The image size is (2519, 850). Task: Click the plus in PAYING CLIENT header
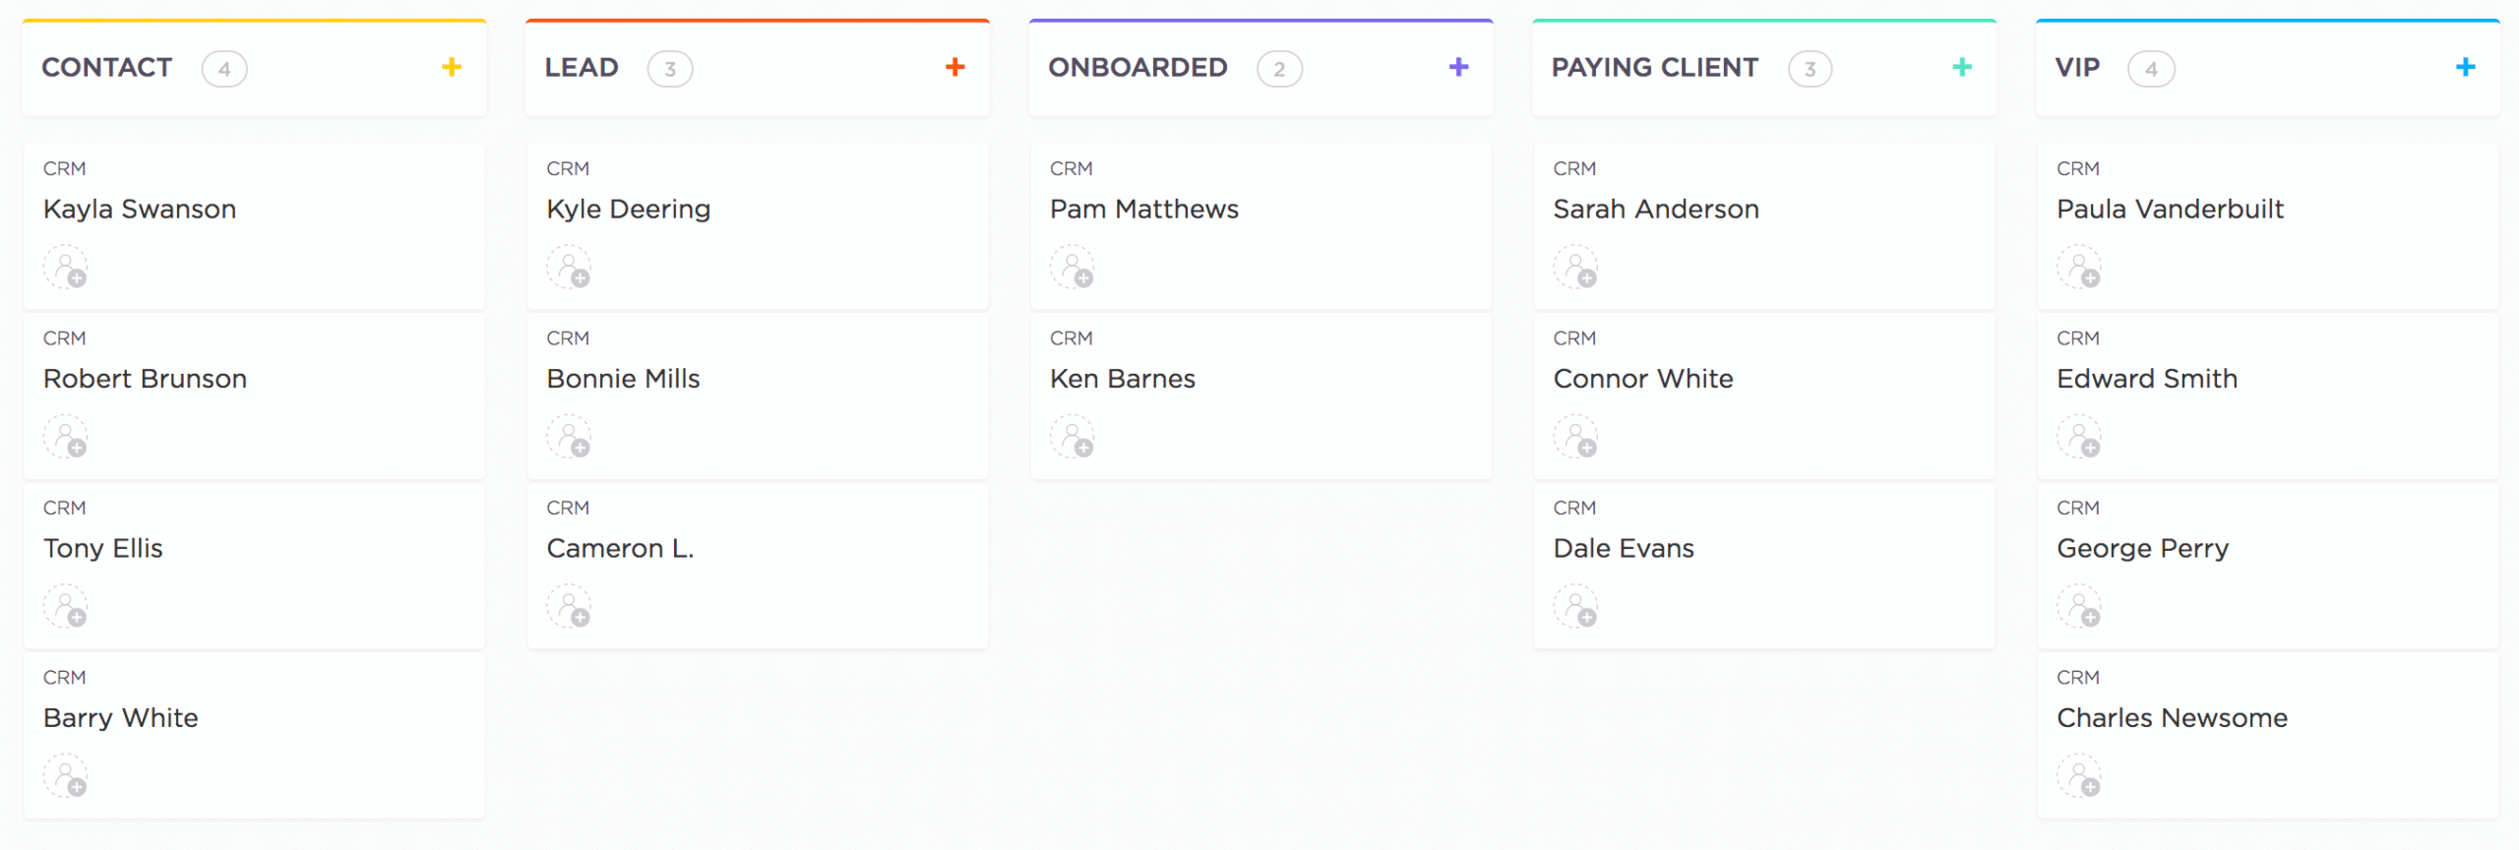(x=1962, y=68)
